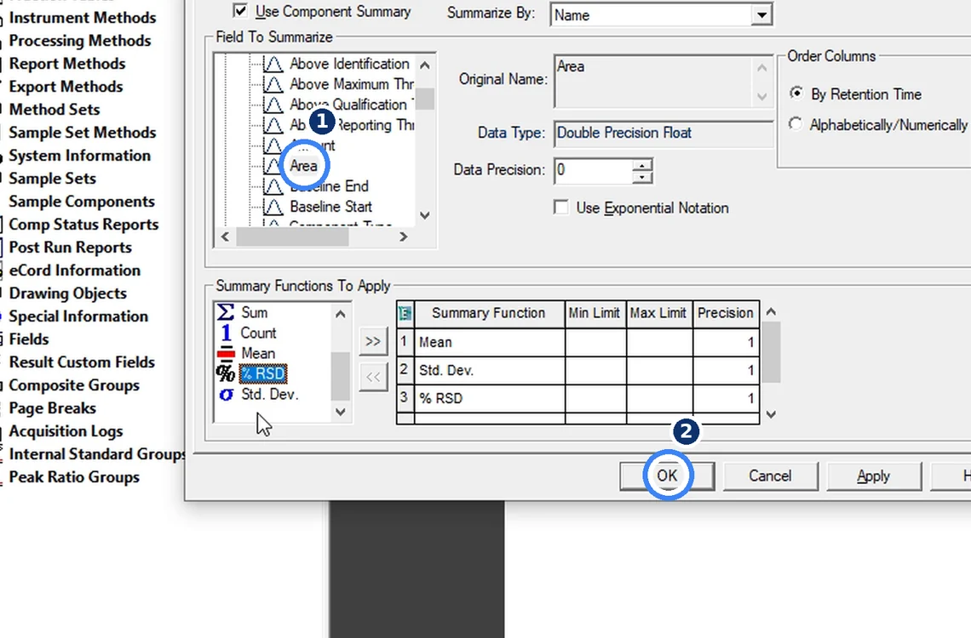Viewport: 971px width, 638px height.
Task: Select Above Identification in the field tree
Action: pos(349,64)
